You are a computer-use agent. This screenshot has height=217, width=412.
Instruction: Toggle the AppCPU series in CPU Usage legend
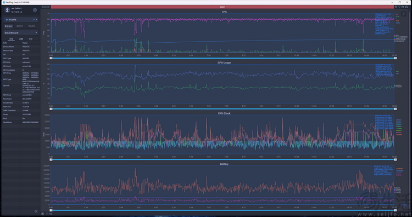click(x=398, y=85)
